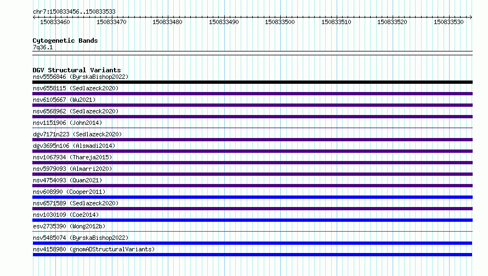Click the purple nsv6571589 variant bar
488x276 pixels.
pyautogui.click(x=252, y=209)
